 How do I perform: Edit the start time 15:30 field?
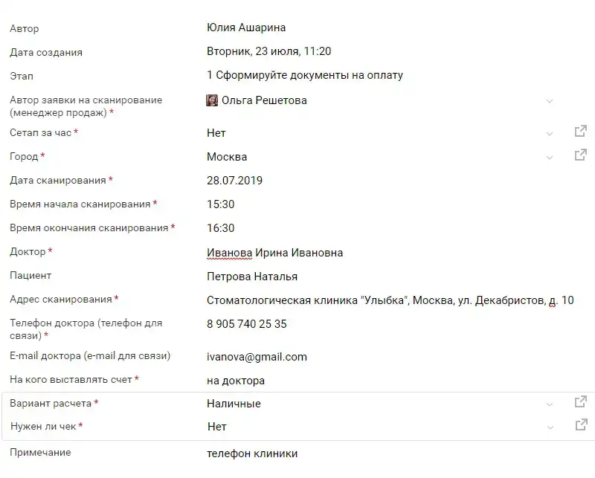[220, 204]
